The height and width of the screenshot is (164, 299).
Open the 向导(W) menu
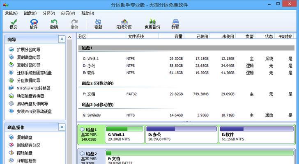(x=68, y=13)
